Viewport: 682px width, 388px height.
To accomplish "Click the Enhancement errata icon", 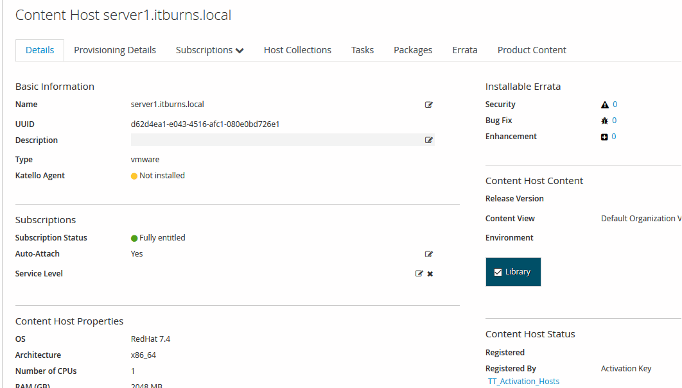I will tap(604, 136).
